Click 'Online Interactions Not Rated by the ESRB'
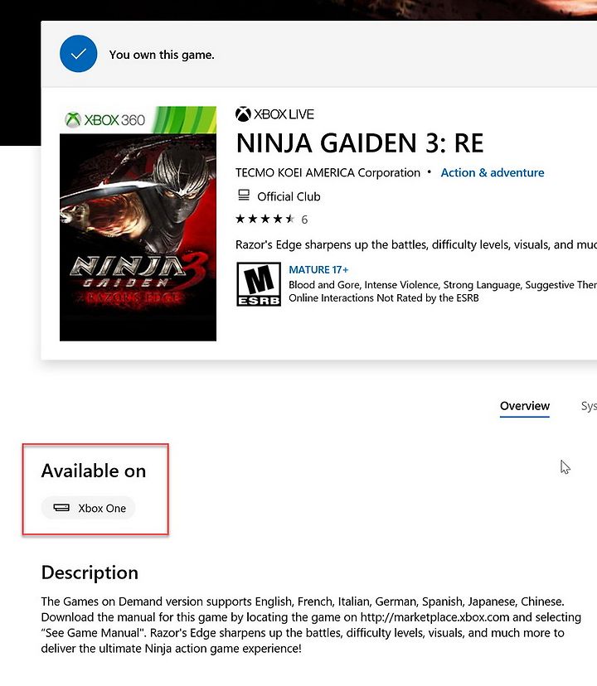This screenshot has width=597, height=686. click(x=384, y=298)
